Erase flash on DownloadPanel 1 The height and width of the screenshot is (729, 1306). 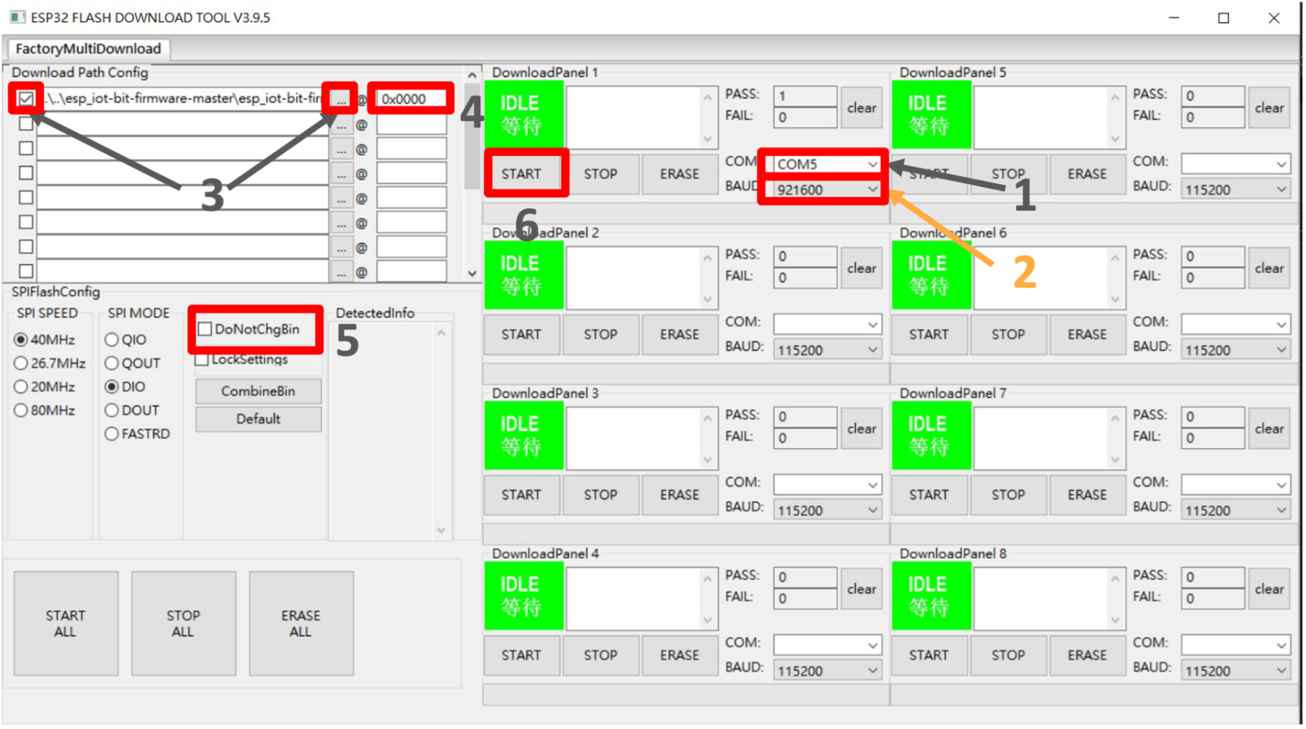point(679,174)
